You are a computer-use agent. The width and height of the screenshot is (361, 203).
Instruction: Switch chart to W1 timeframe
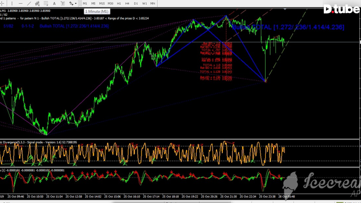[144, 3]
